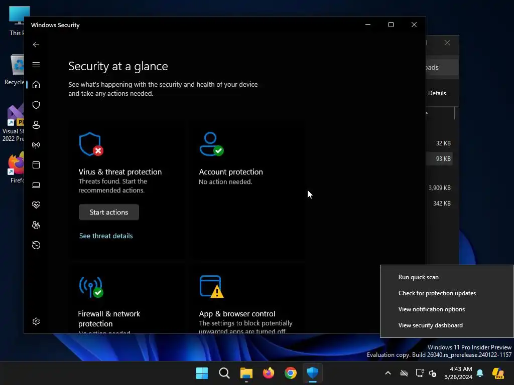Click the Virus & threat protection shield tile icon

tap(91, 144)
